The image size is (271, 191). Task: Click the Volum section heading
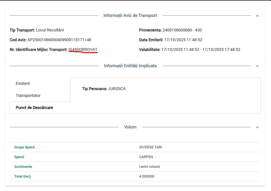(x=130, y=127)
